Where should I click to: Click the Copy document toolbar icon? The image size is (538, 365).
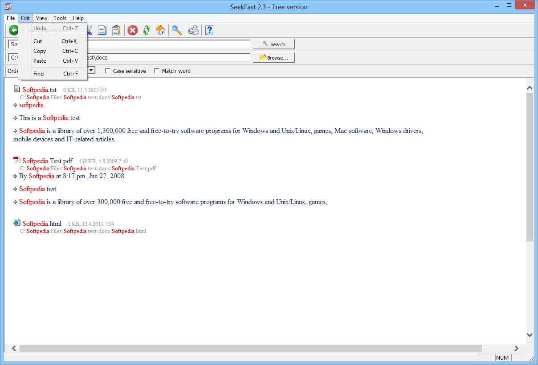click(102, 30)
